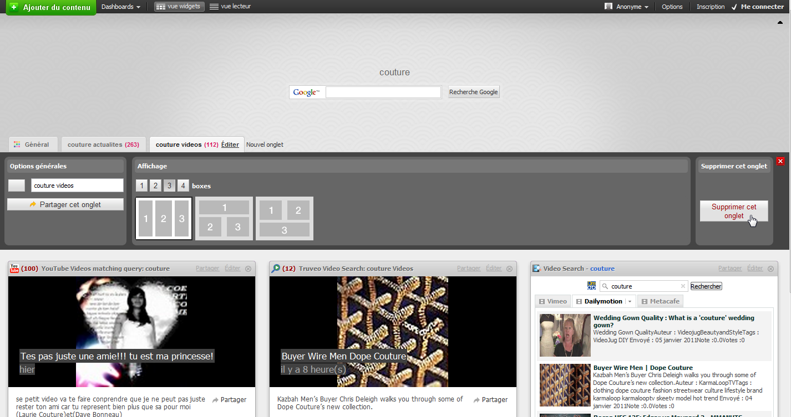791x417 pixels.
Task: Click the search engine logo beside video search field
Action: coord(591,286)
